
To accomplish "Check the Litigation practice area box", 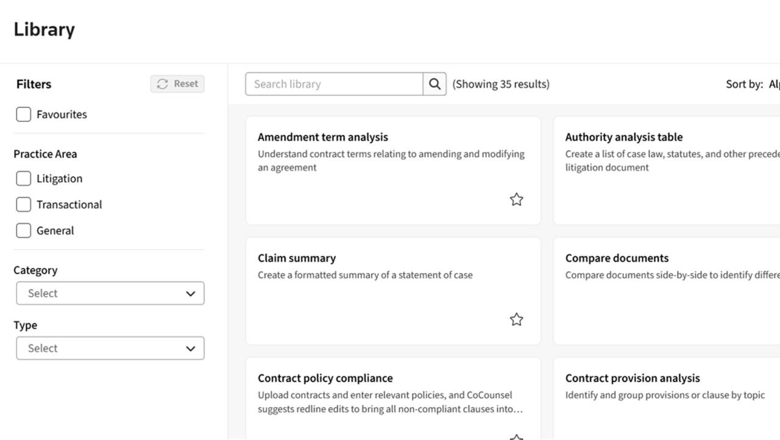I will (x=23, y=179).
